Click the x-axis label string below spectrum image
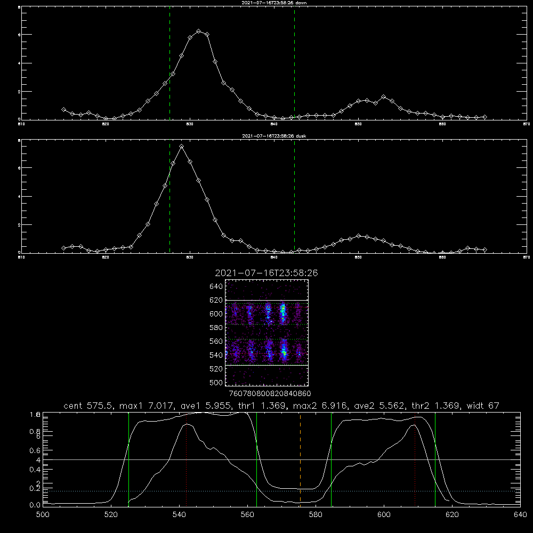 click(270, 394)
